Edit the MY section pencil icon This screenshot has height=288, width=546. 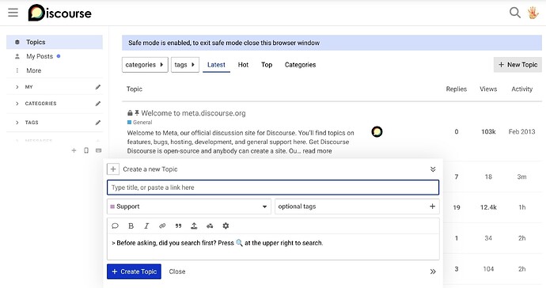98,87
